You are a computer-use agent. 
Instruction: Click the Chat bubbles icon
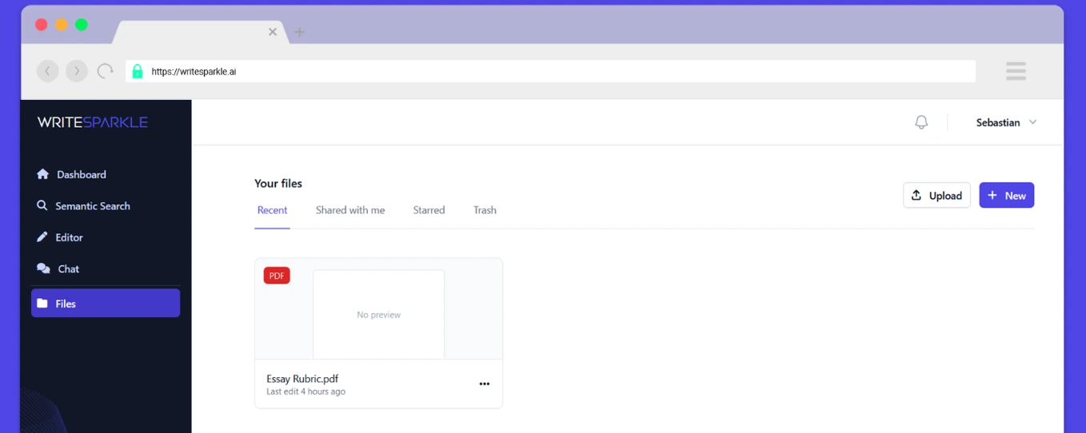(43, 268)
